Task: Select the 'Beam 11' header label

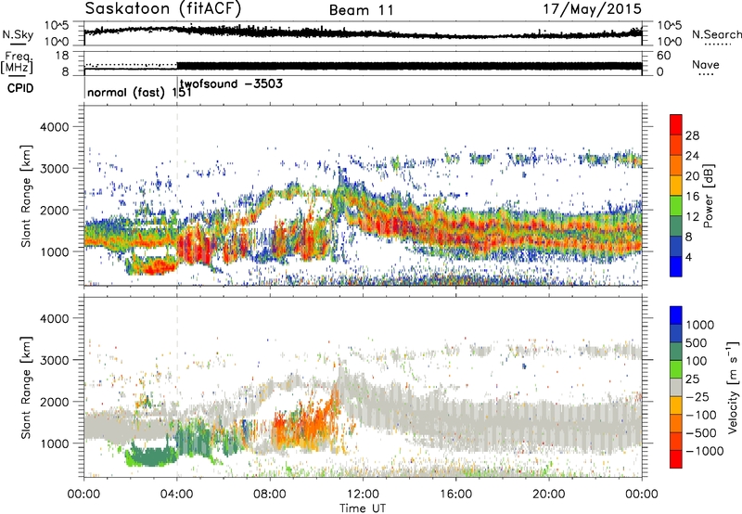Action: 361,10
